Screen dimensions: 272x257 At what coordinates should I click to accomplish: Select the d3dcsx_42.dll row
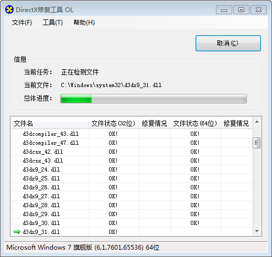pyautogui.click(x=132, y=152)
